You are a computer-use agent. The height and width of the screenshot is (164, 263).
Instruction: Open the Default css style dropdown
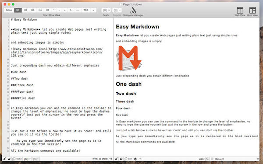pos(237,159)
